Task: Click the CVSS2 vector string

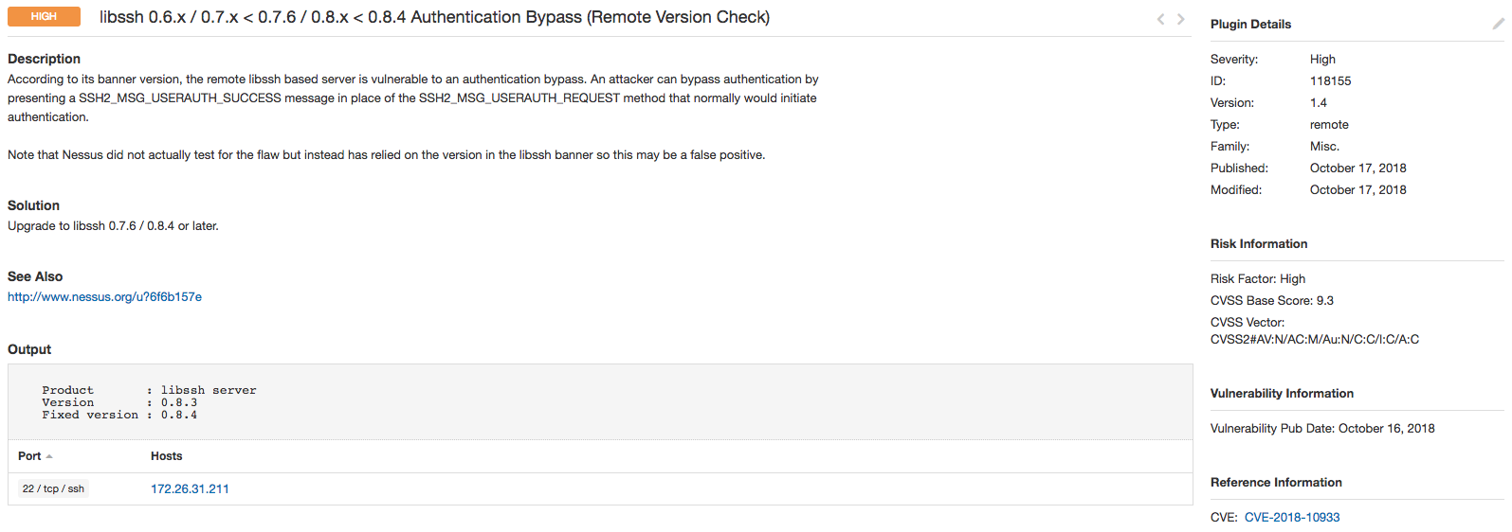Action: click(1315, 340)
